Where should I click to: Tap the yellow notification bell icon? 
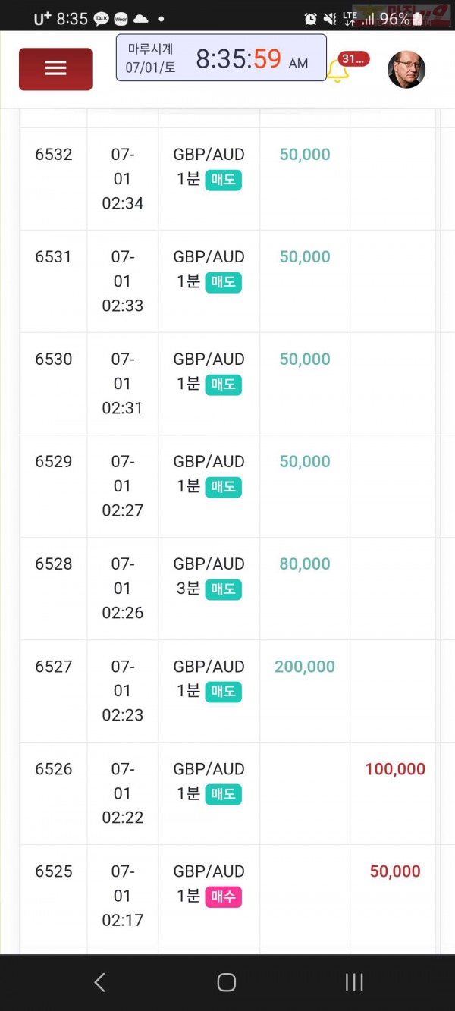coord(337,71)
